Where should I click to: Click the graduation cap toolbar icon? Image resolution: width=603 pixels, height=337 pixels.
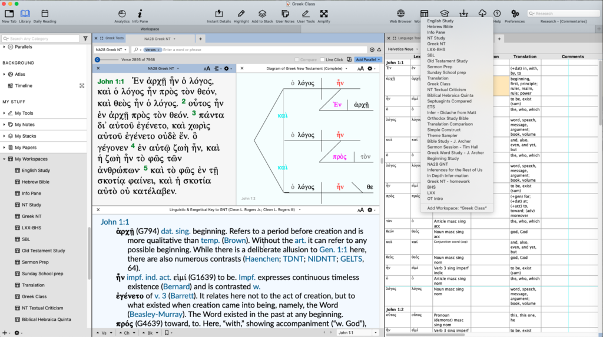pyautogui.click(x=444, y=14)
